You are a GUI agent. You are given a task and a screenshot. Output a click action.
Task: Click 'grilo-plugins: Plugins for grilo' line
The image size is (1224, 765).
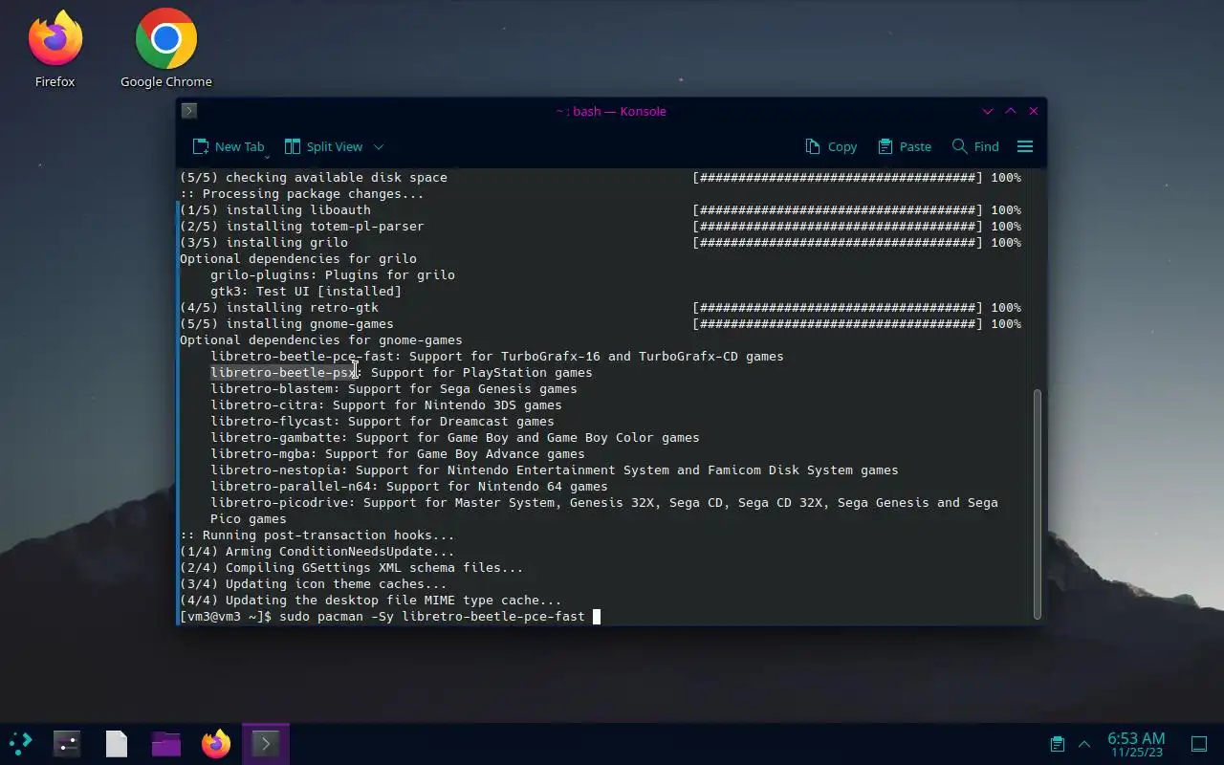tap(333, 274)
